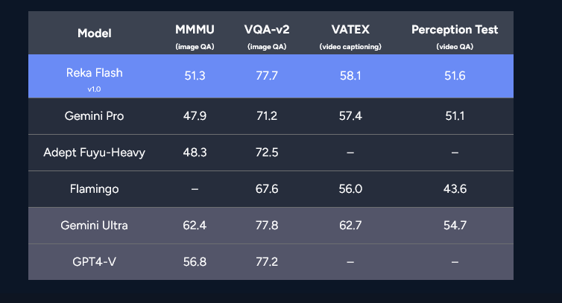Click the Model column header
Image resolution: width=562 pixels, height=303 pixels.
click(94, 34)
